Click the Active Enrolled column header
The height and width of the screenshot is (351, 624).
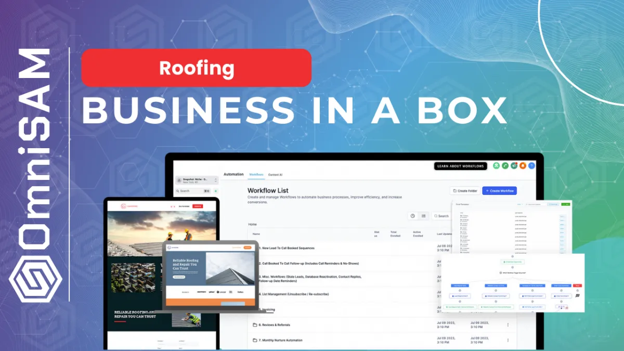coord(418,234)
